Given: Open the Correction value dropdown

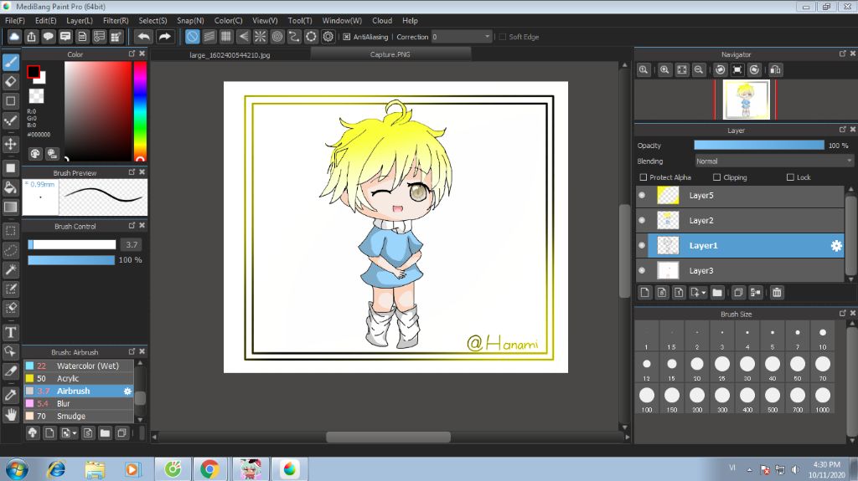Looking at the screenshot, I should point(462,37).
